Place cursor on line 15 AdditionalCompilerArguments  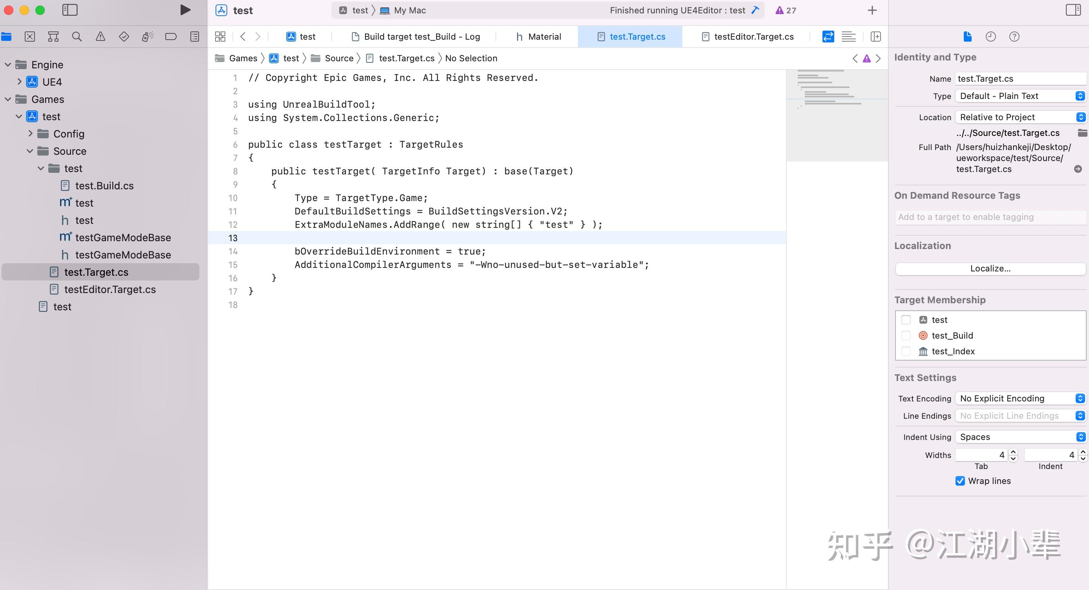(x=471, y=265)
